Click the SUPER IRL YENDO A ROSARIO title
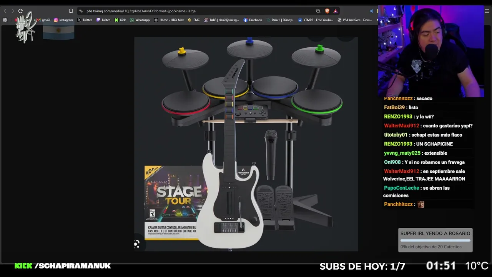Image resolution: width=492 pixels, height=277 pixels. click(x=435, y=233)
